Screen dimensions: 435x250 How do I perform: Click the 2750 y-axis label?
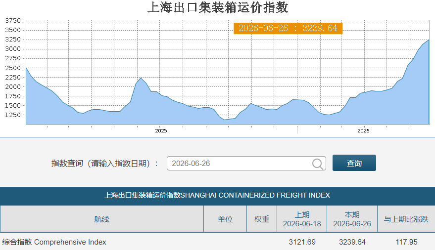(x=13, y=58)
